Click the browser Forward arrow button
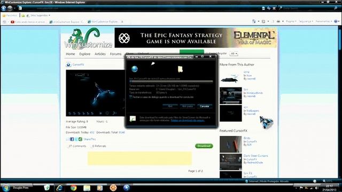The width and height of the screenshot is (342, 192). click(x=10, y=9)
